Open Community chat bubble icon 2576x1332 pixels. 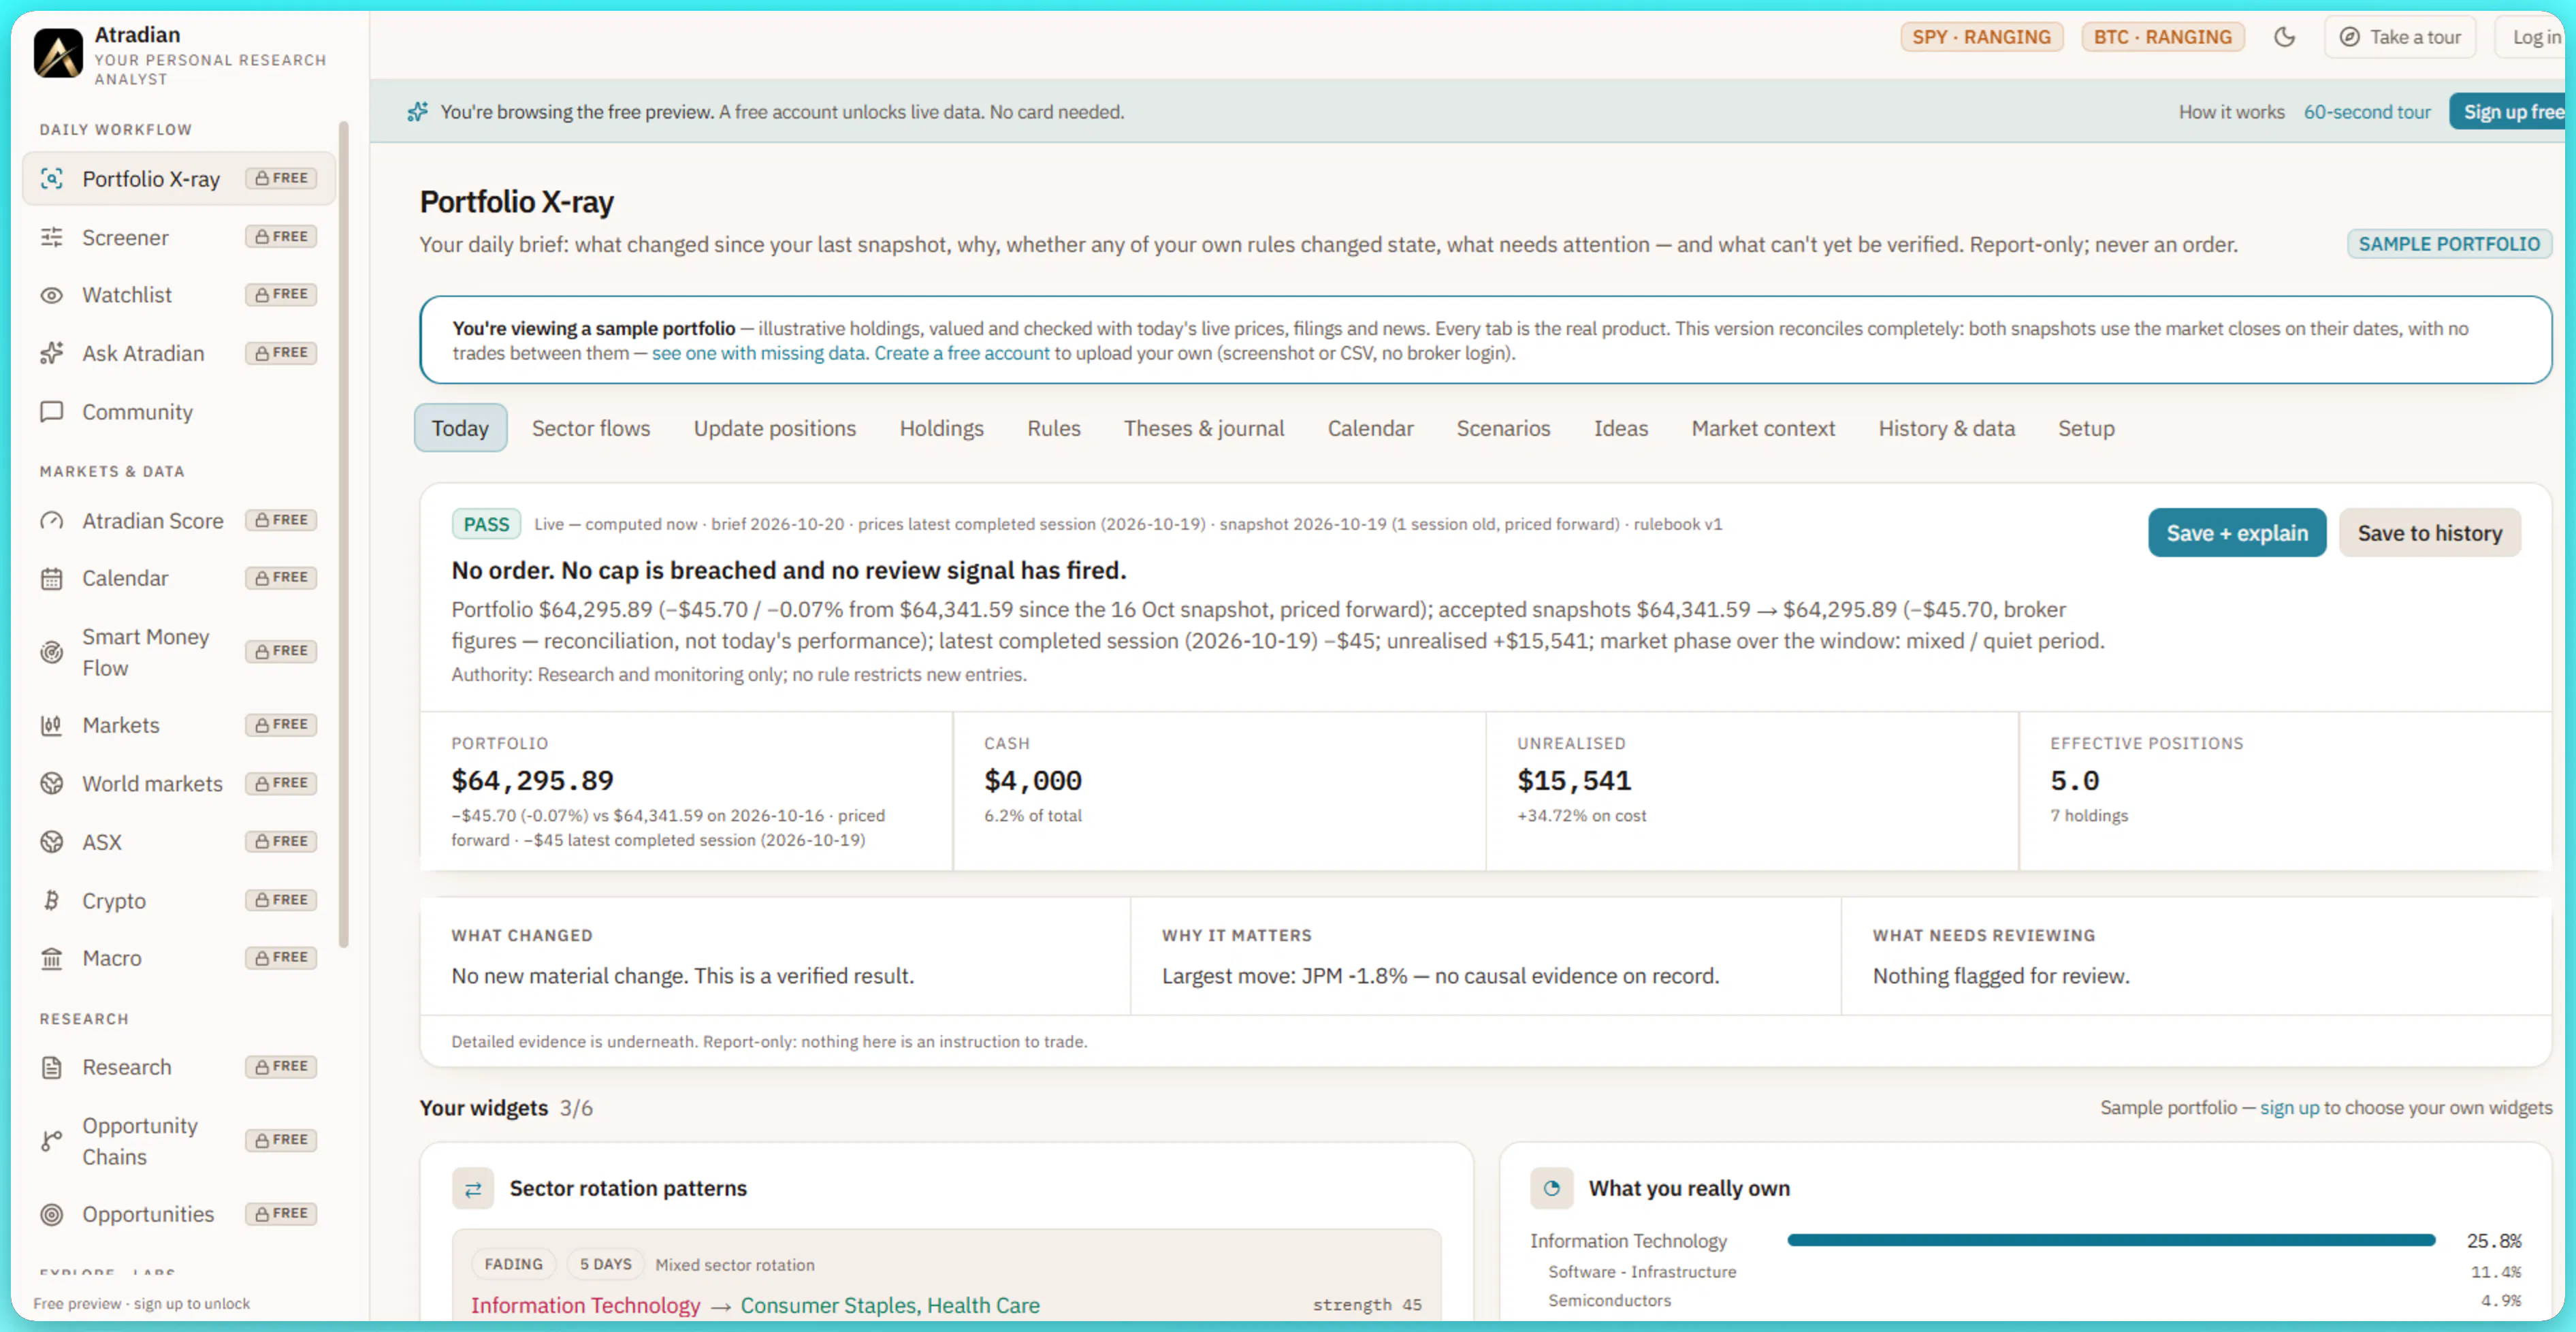[x=51, y=412]
